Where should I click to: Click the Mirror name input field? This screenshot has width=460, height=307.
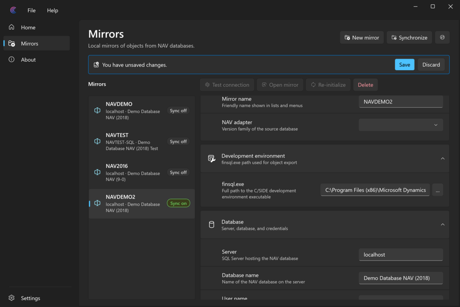coord(401,102)
